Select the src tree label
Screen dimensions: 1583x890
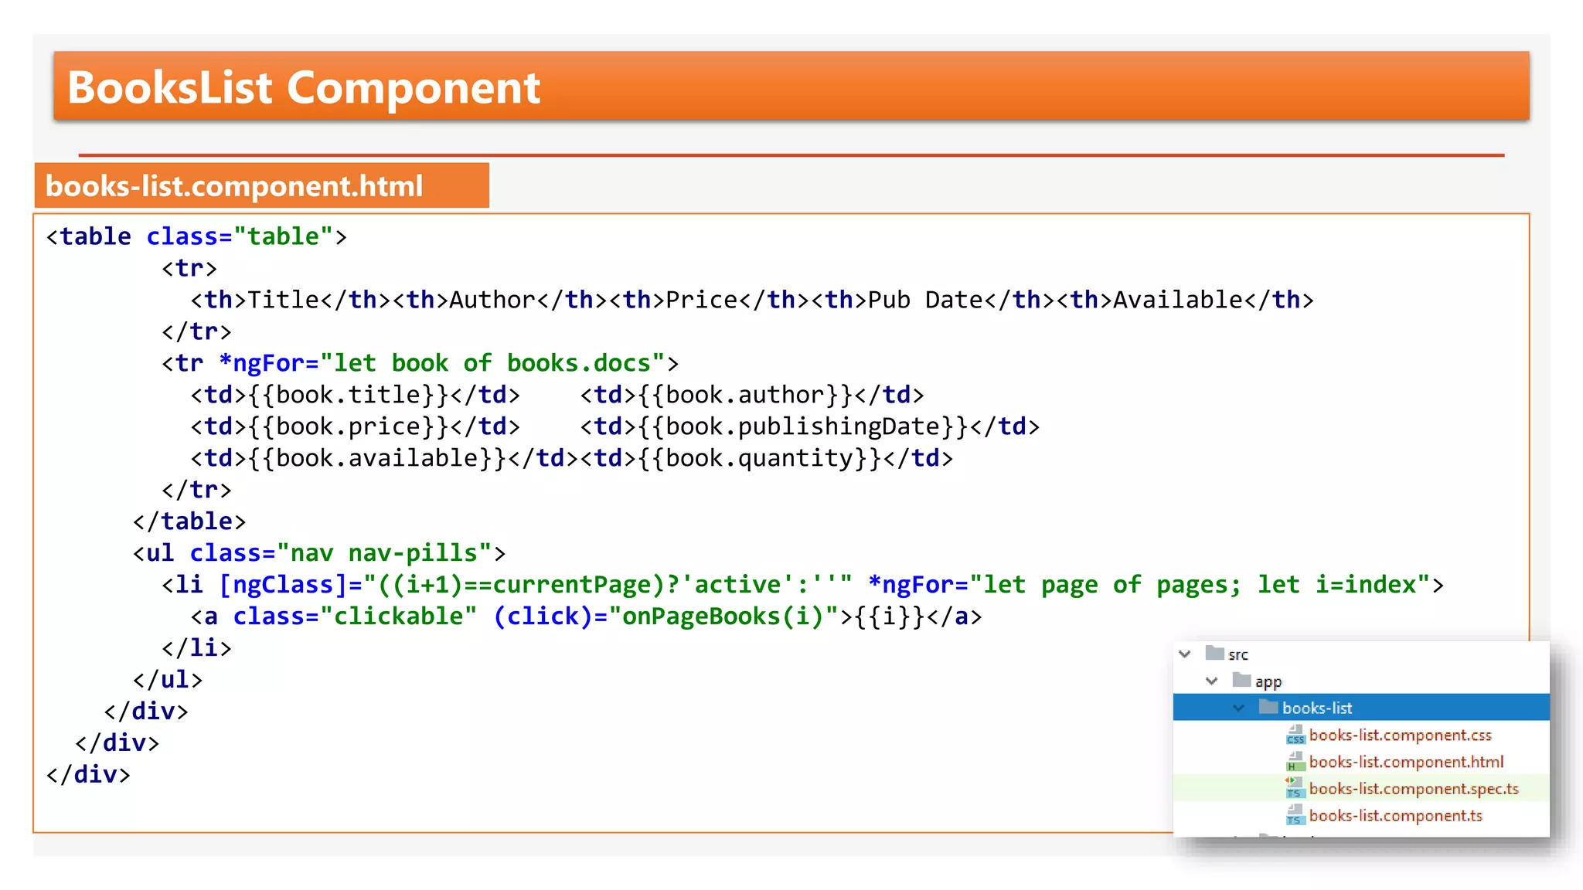[x=1237, y=655]
